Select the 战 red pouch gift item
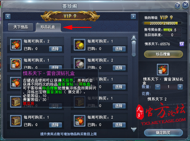Viewport: 190px width, 141px height. click(80, 121)
